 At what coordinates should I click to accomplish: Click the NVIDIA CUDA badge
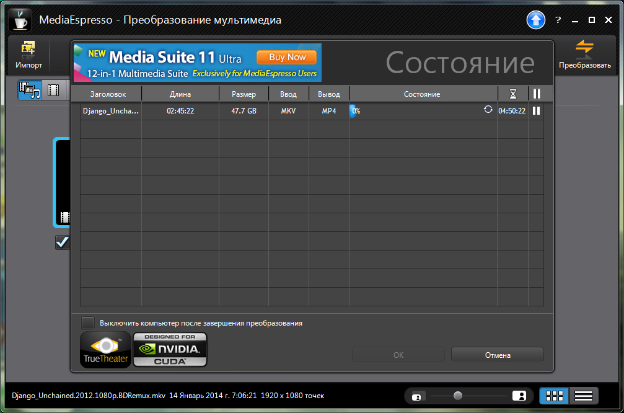point(170,350)
